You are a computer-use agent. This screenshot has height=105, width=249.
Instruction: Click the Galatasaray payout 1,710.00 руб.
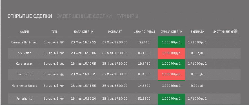click(x=197, y=64)
